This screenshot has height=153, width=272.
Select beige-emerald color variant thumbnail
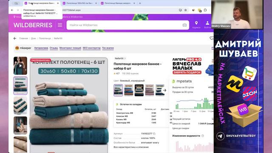[118, 90]
